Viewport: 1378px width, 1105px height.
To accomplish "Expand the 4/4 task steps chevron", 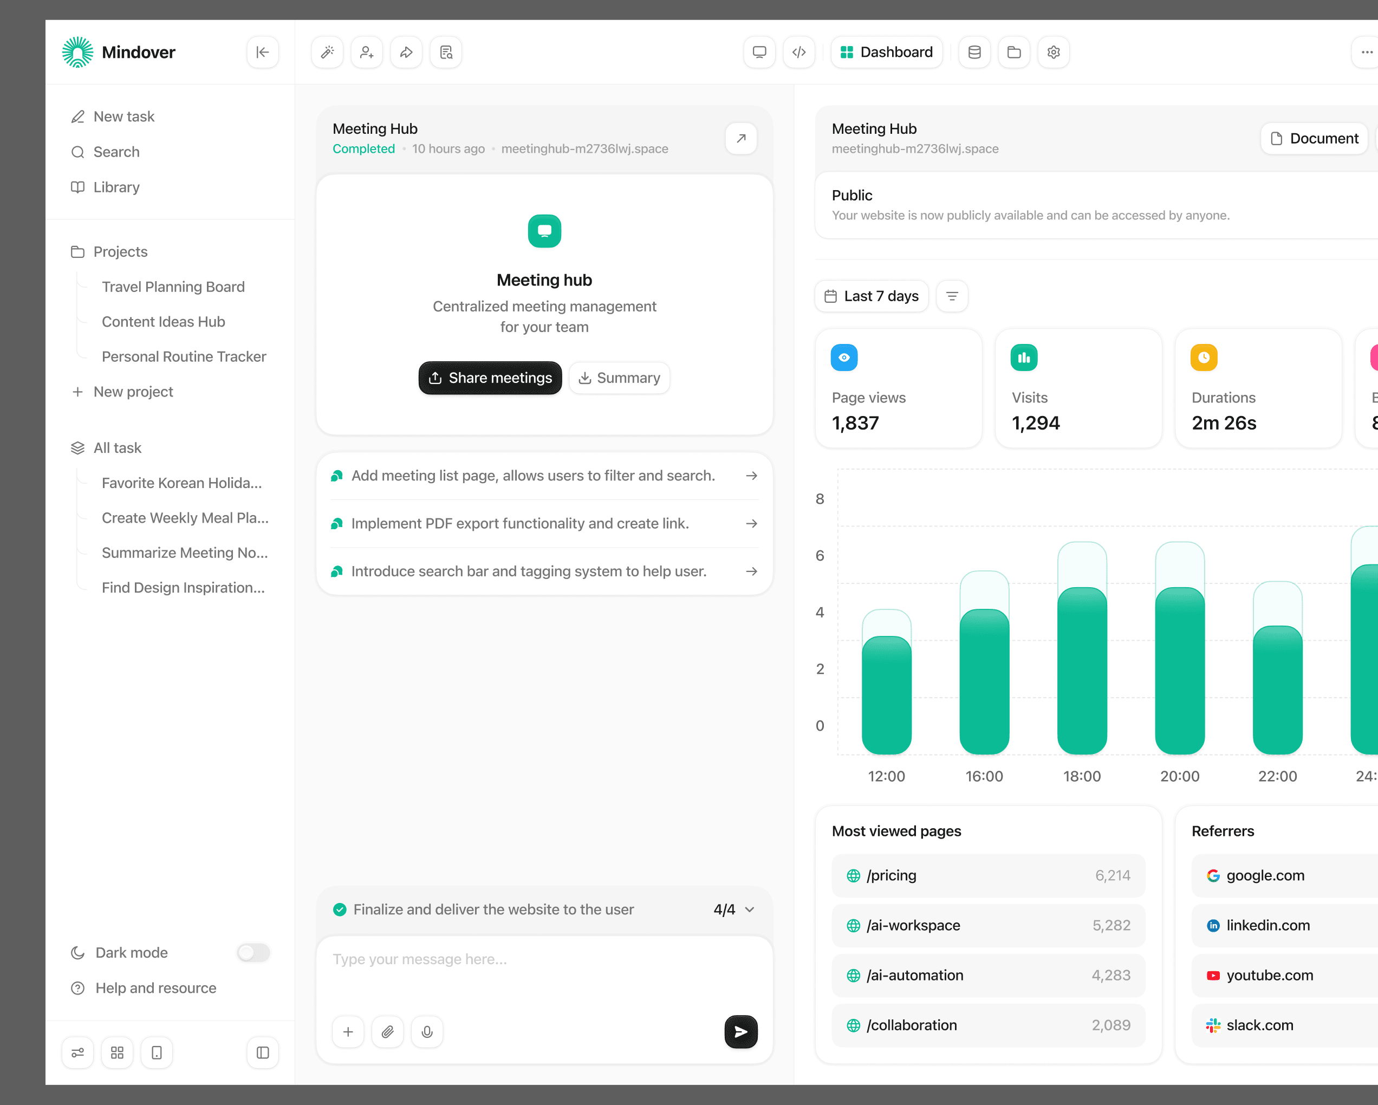I will [x=750, y=909].
